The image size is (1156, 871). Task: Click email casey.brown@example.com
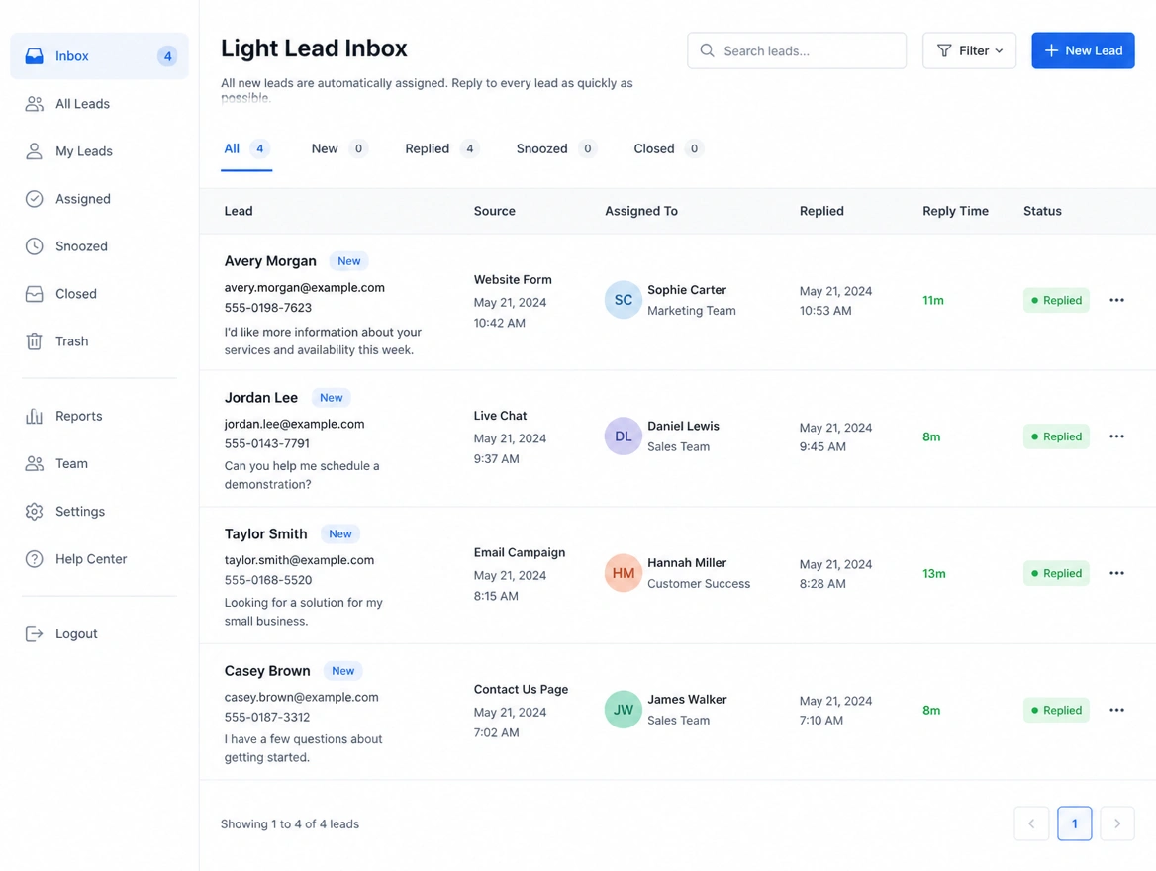tap(302, 697)
